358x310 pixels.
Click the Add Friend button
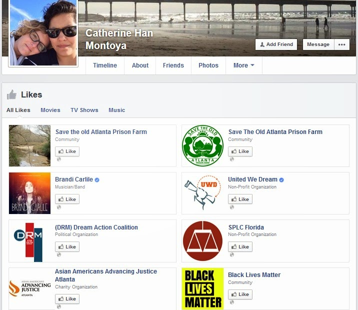pos(276,44)
